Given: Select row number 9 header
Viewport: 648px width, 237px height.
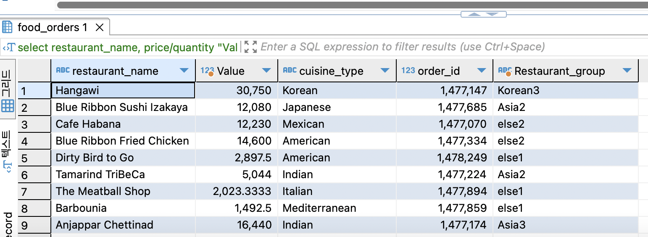Looking at the screenshot, I should (x=34, y=225).
